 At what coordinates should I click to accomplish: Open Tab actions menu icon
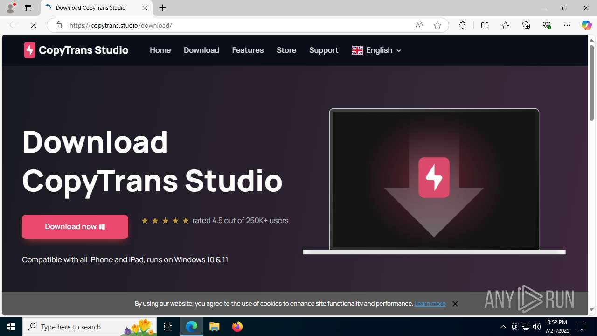[28, 8]
